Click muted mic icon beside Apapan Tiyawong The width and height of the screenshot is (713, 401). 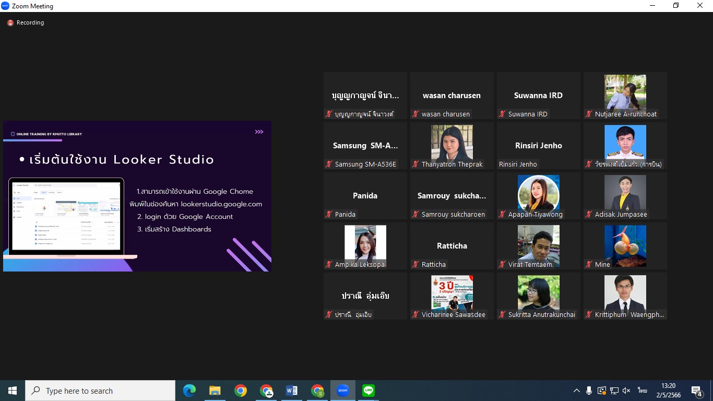click(502, 214)
